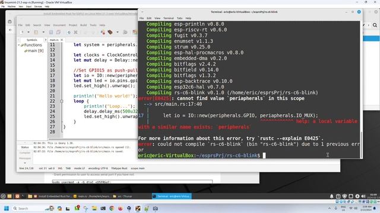Open the Geany Search menu
380x213 pixels.
(x=37, y=25)
